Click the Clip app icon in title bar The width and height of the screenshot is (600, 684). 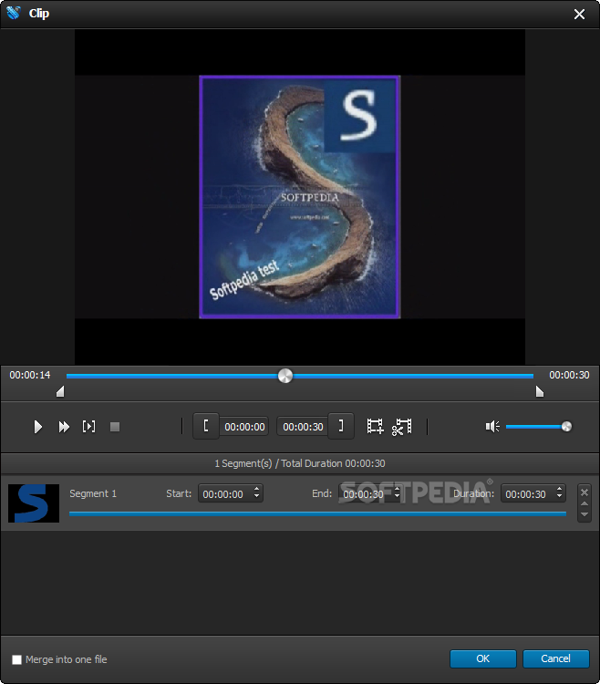(x=14, y=13)
